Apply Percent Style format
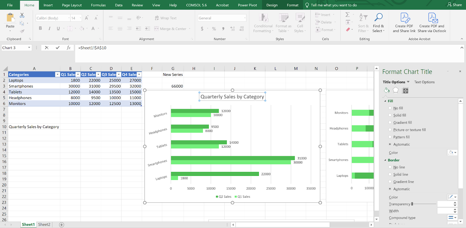466x228 pixels. click(x=214, y=29)
